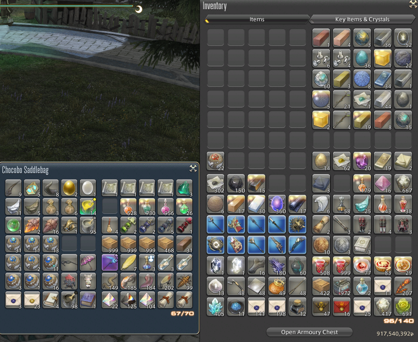The image size is (418, 342).
Task: Select the envelope stack of 198 in Inventory
Action: tap(277, 307)
